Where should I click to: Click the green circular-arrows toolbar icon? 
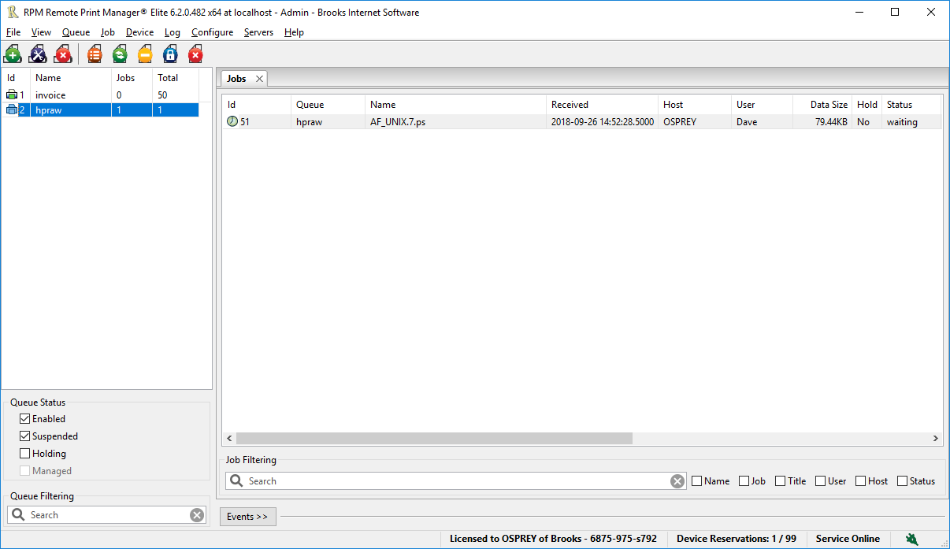click(120, 54)
